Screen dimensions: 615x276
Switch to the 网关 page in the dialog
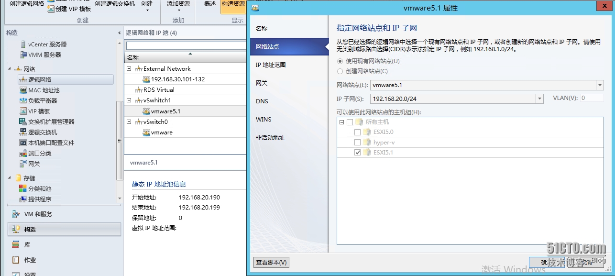tap(289, 83)
